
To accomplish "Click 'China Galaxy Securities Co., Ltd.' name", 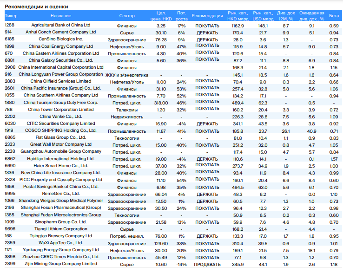I will tap(61, 60).
